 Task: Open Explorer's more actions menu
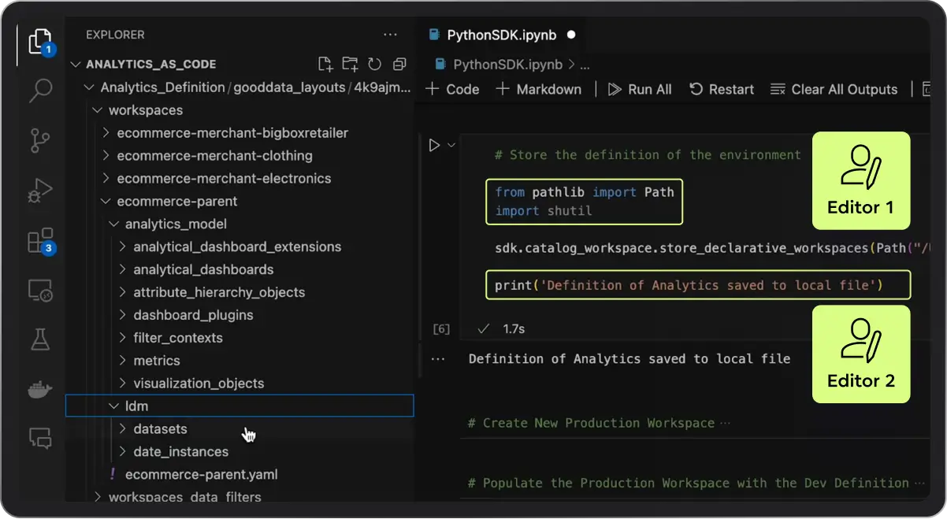tap(390, 35)
